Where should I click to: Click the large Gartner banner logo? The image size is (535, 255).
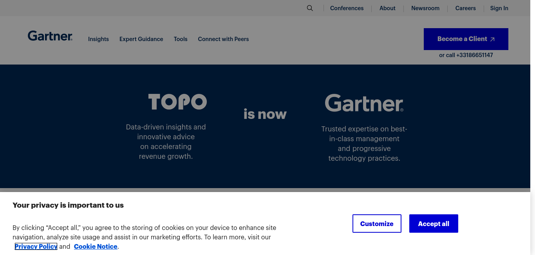[364, 103]
